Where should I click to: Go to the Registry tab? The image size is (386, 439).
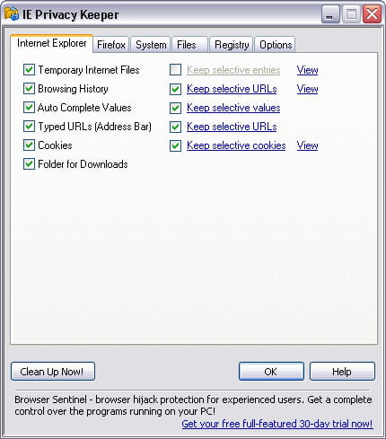(232, 45)
